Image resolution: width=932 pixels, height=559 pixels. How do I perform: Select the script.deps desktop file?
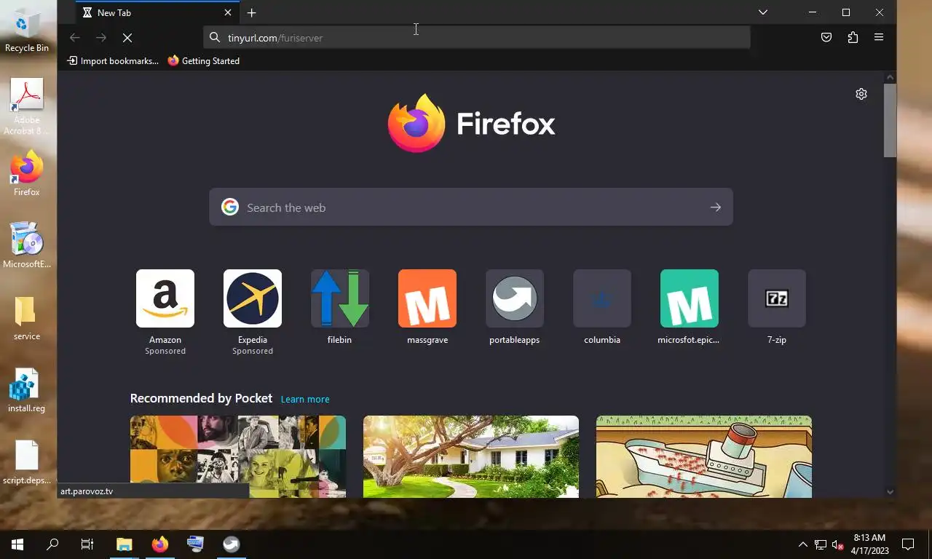[x=27, y=462]
